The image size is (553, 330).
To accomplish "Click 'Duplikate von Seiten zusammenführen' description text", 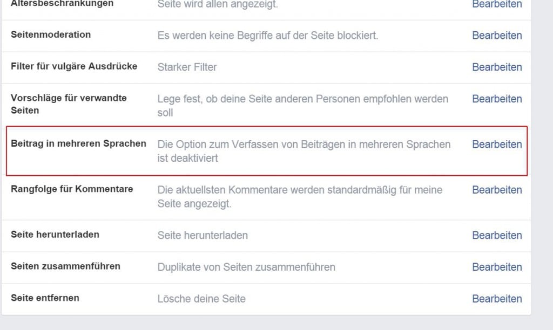I will tap(246, 267).
